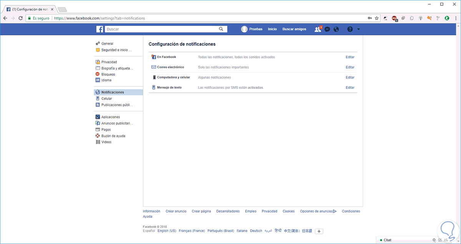The height and width of the screenshot is (244, 461).
Task: Open Ayuda footer link
Action: point(148,217)
